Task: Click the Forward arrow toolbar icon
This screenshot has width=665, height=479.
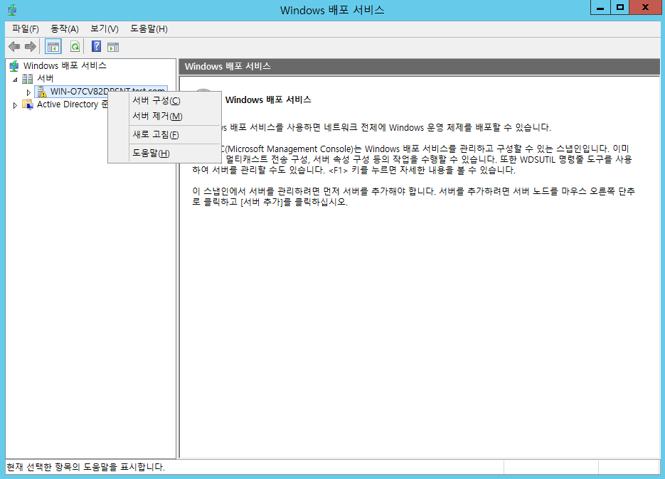Action: coord(31,47)
